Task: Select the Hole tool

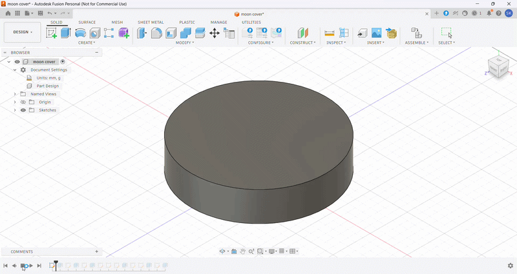Action: (x=95, y=33)
